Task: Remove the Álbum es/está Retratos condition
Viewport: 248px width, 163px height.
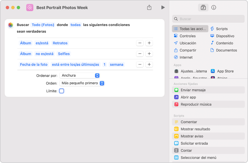Action: pos(140,43)
